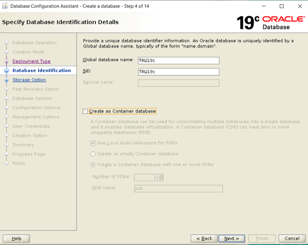The height and width of the screenshot is (245, 308).
Task: Click the Storage Option step bullet icon
Action: pyautogui.click(x=7, y=80)
